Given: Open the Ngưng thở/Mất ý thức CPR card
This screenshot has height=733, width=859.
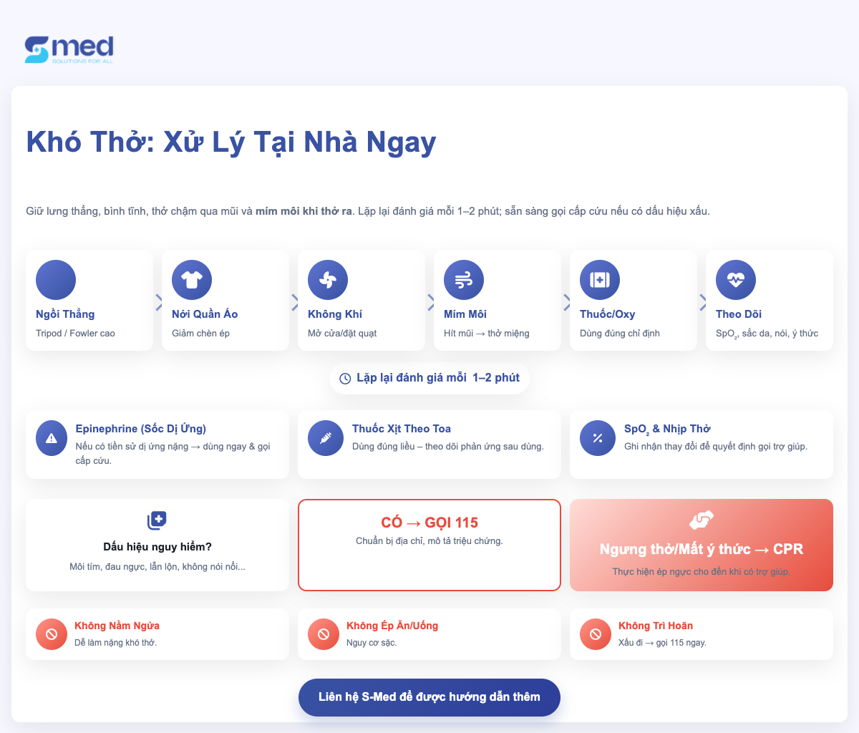Looking at the screenshot, I should (x=702, y=545).
